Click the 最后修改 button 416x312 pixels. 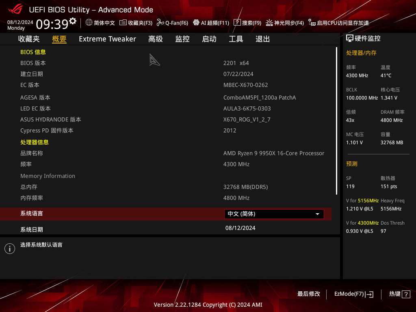click(x=309, y=294)
